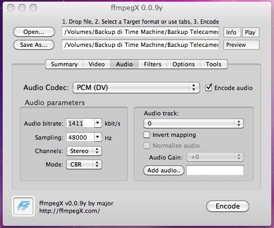Untick the Encode audio checkbox
The width and height of the screenshot is (274, 228).
(x=208, y=87)
